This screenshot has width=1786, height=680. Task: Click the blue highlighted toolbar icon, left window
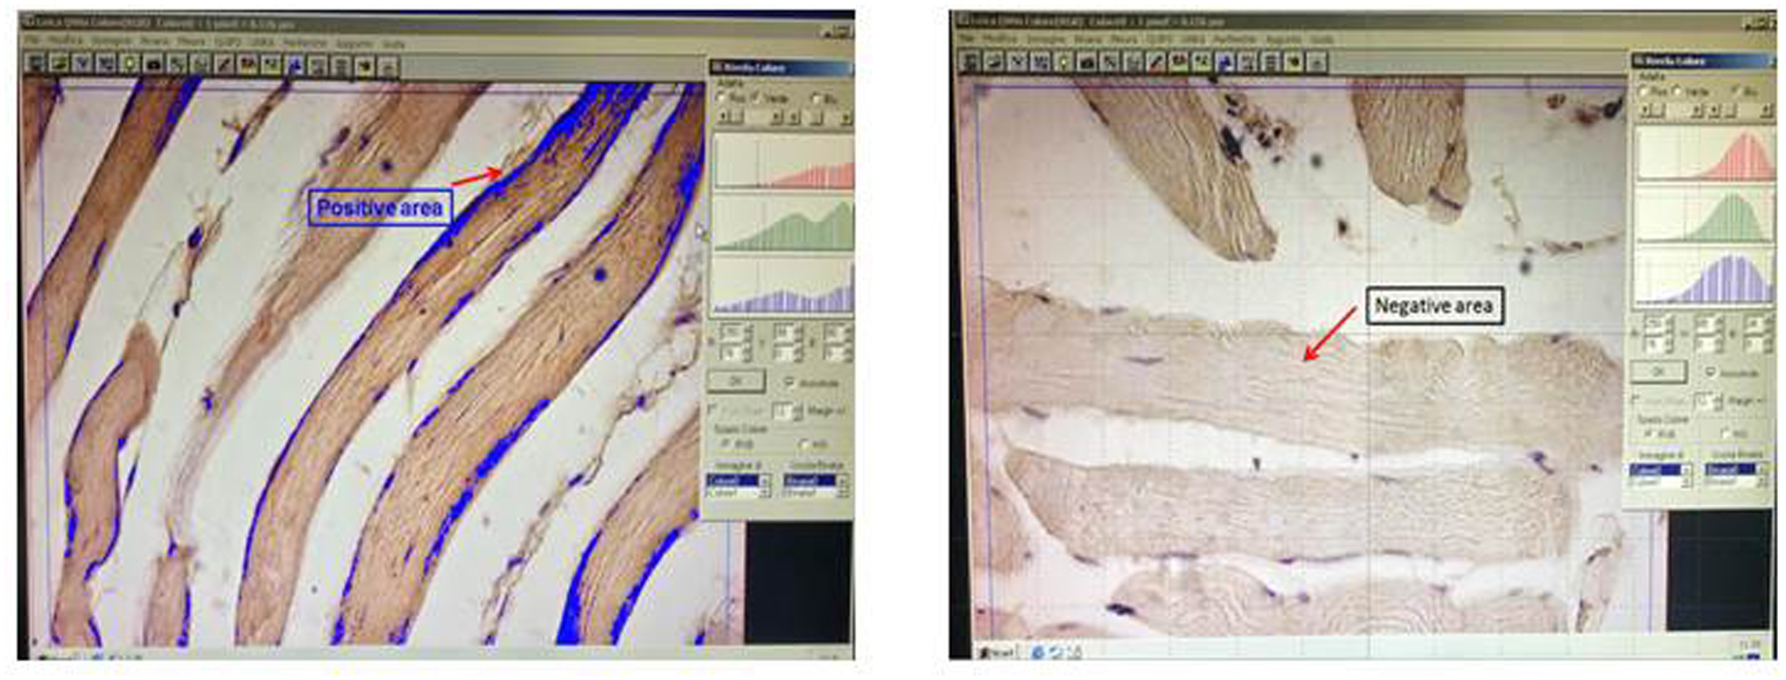pos(294,63)
